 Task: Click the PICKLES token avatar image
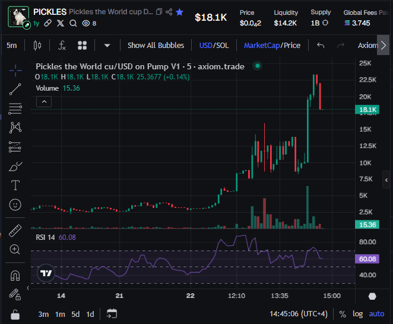coord(18,17)
